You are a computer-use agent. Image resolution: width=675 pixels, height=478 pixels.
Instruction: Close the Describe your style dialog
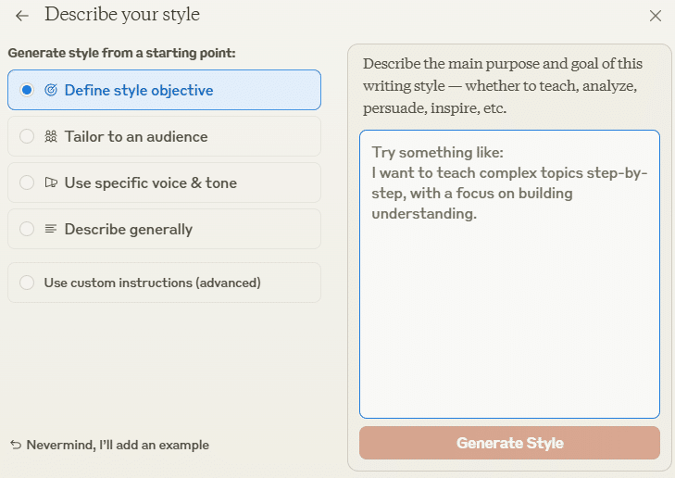click(656, 16)
